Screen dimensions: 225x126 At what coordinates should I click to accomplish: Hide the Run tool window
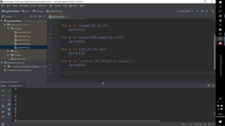click(x=213, y=85)
